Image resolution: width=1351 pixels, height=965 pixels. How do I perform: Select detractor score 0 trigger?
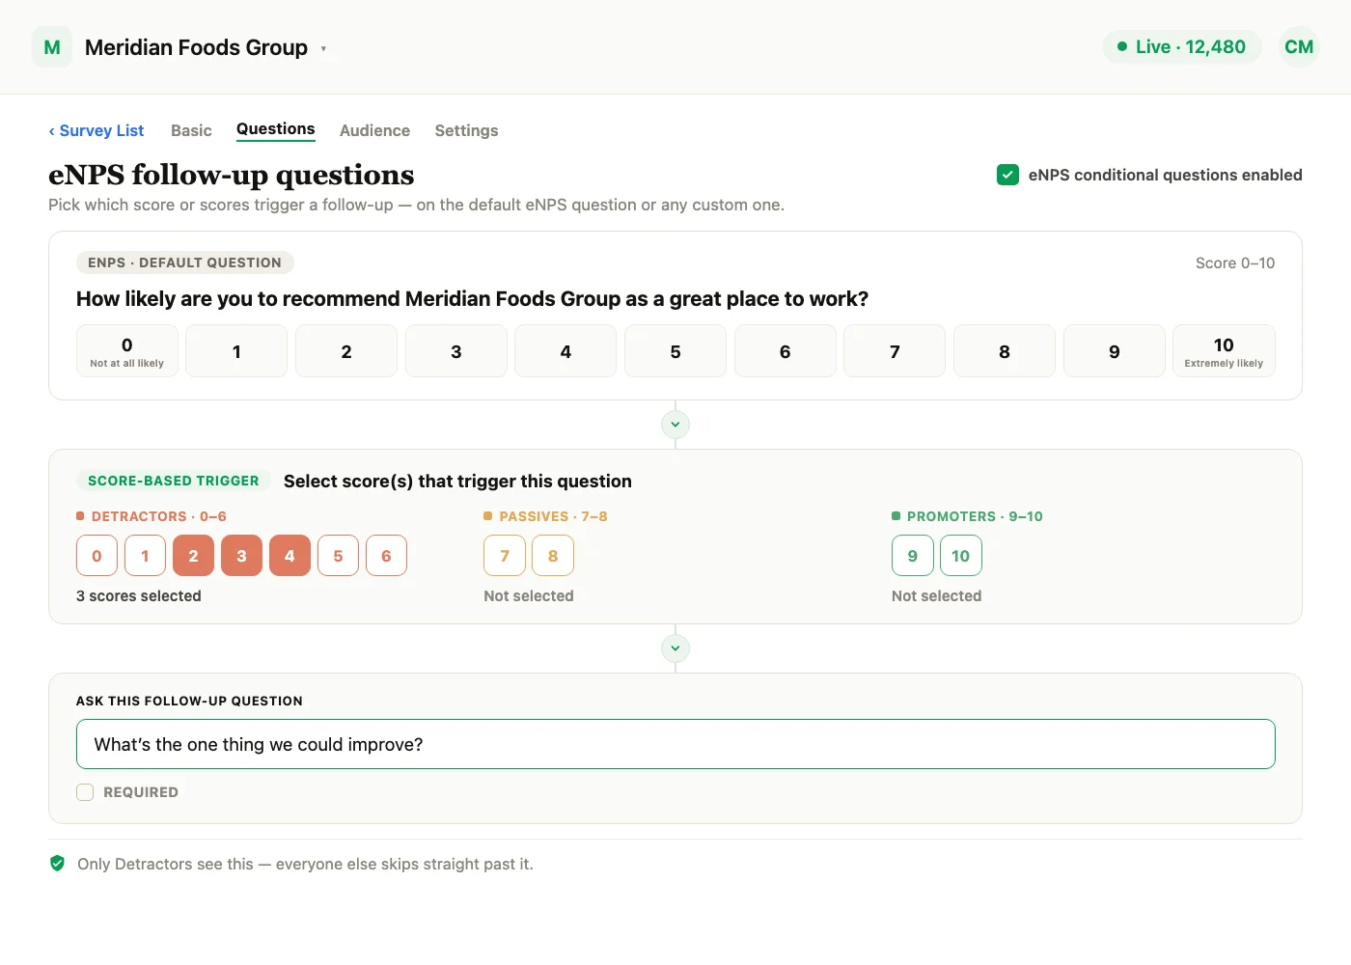[x=96, y=556]
